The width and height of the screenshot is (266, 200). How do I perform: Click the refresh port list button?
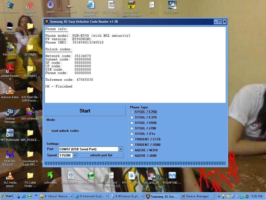(101, 155)
